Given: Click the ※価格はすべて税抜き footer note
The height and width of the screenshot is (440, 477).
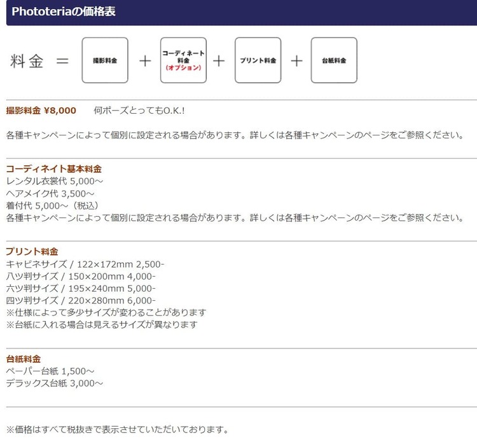Looking at the screenshot, I should (118, 430).
